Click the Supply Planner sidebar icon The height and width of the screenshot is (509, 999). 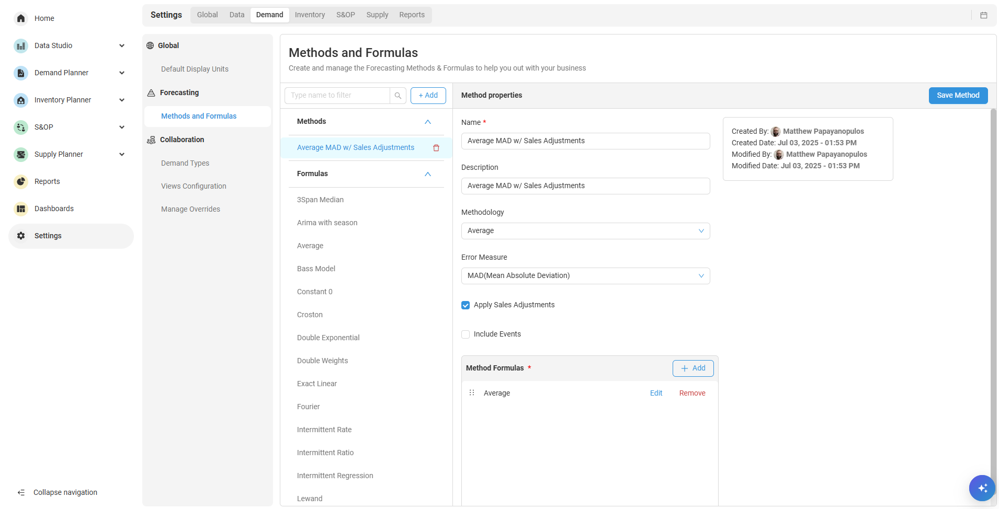[x=21, y=155]
